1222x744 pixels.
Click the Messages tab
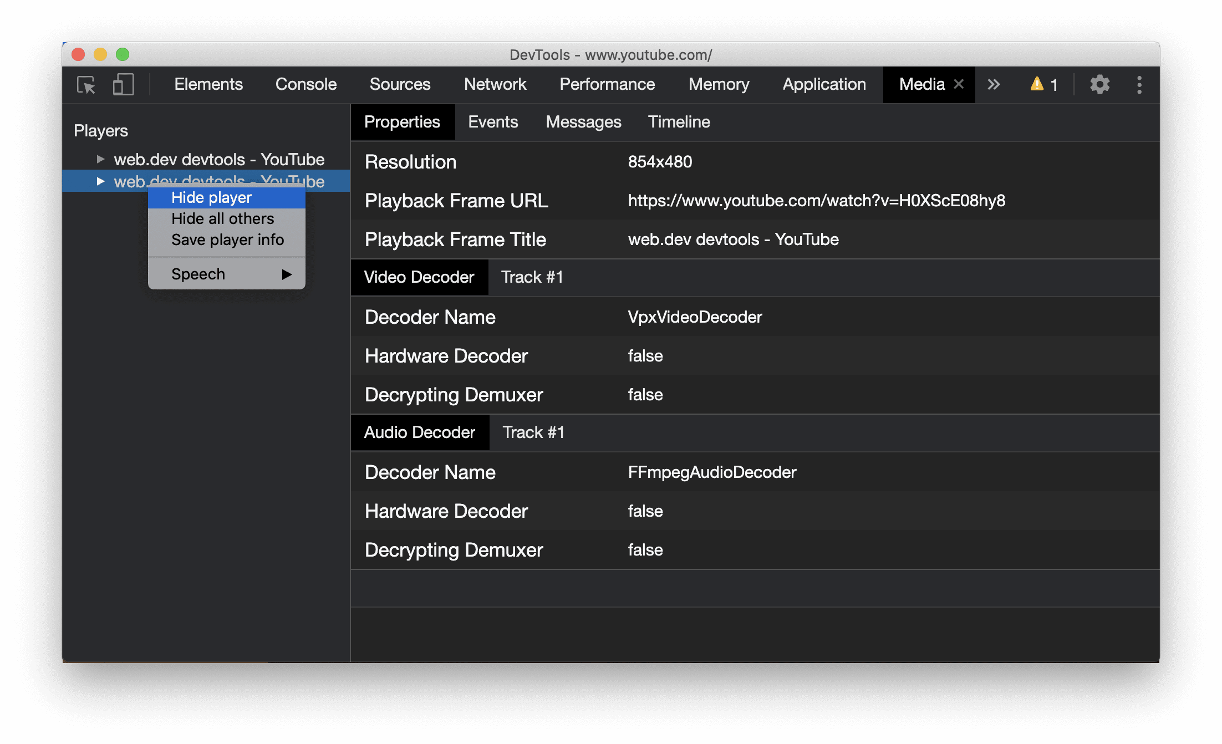(x=584, y=121)
